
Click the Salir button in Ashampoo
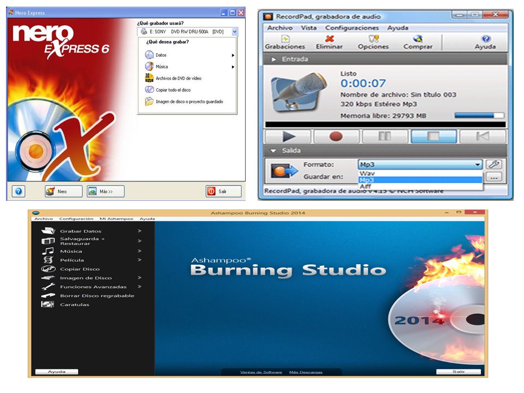pos(458,371)
